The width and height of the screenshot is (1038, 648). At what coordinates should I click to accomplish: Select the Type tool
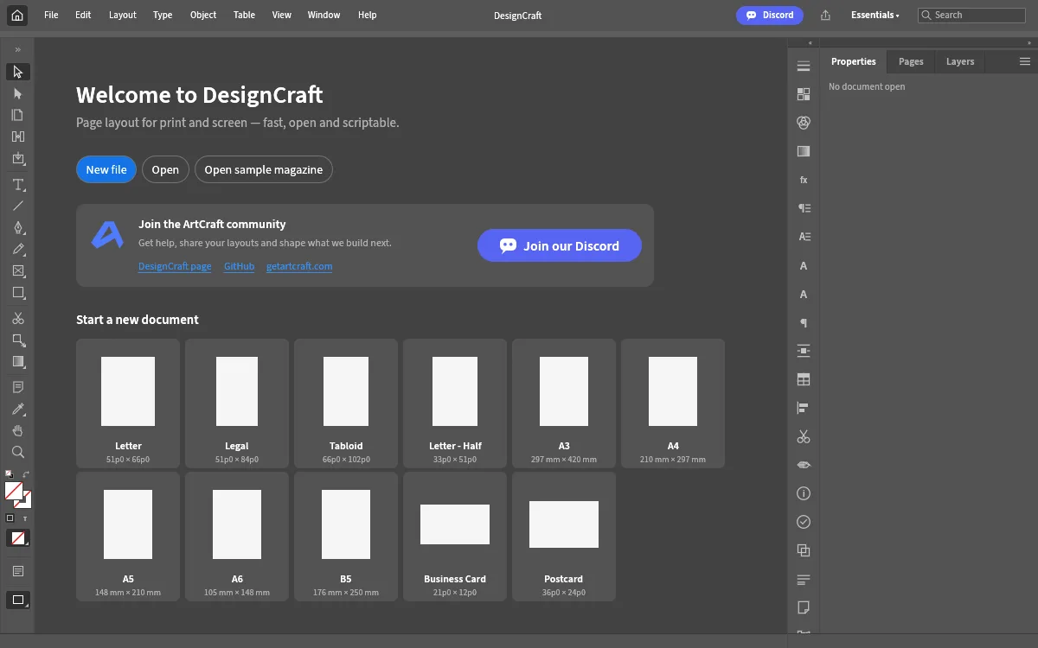pos(18,184)
